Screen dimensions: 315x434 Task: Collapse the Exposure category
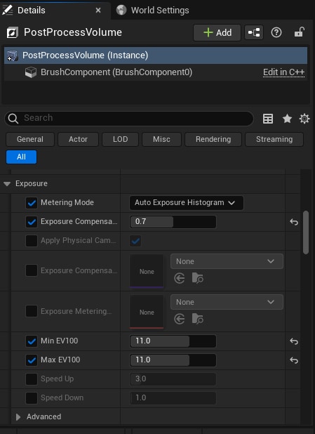point(7,184)
